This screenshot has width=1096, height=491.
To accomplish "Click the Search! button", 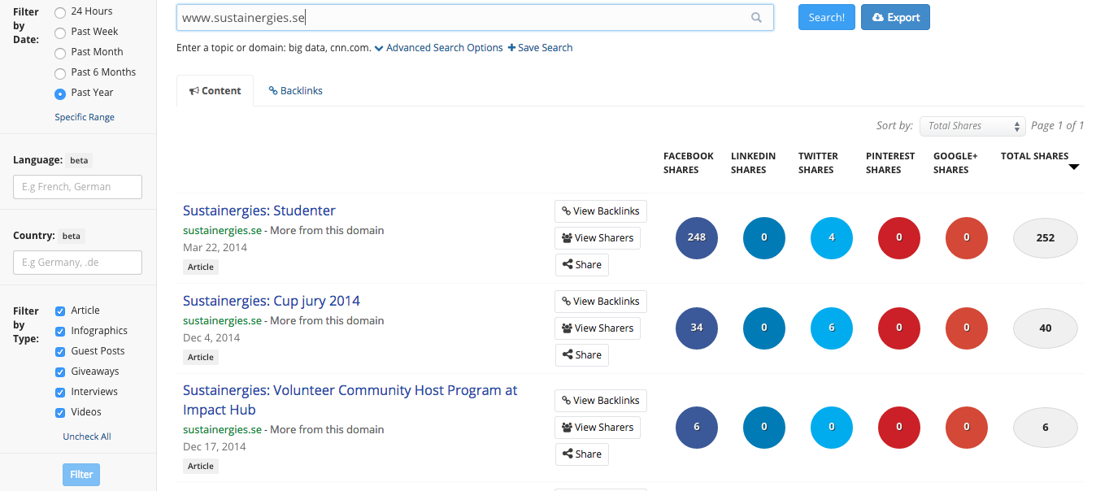I will coord(826,17).
